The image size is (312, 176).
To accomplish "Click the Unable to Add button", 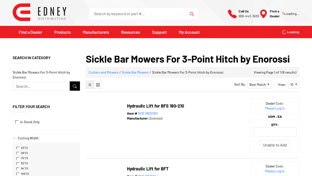I will click(x=275, y=145).
